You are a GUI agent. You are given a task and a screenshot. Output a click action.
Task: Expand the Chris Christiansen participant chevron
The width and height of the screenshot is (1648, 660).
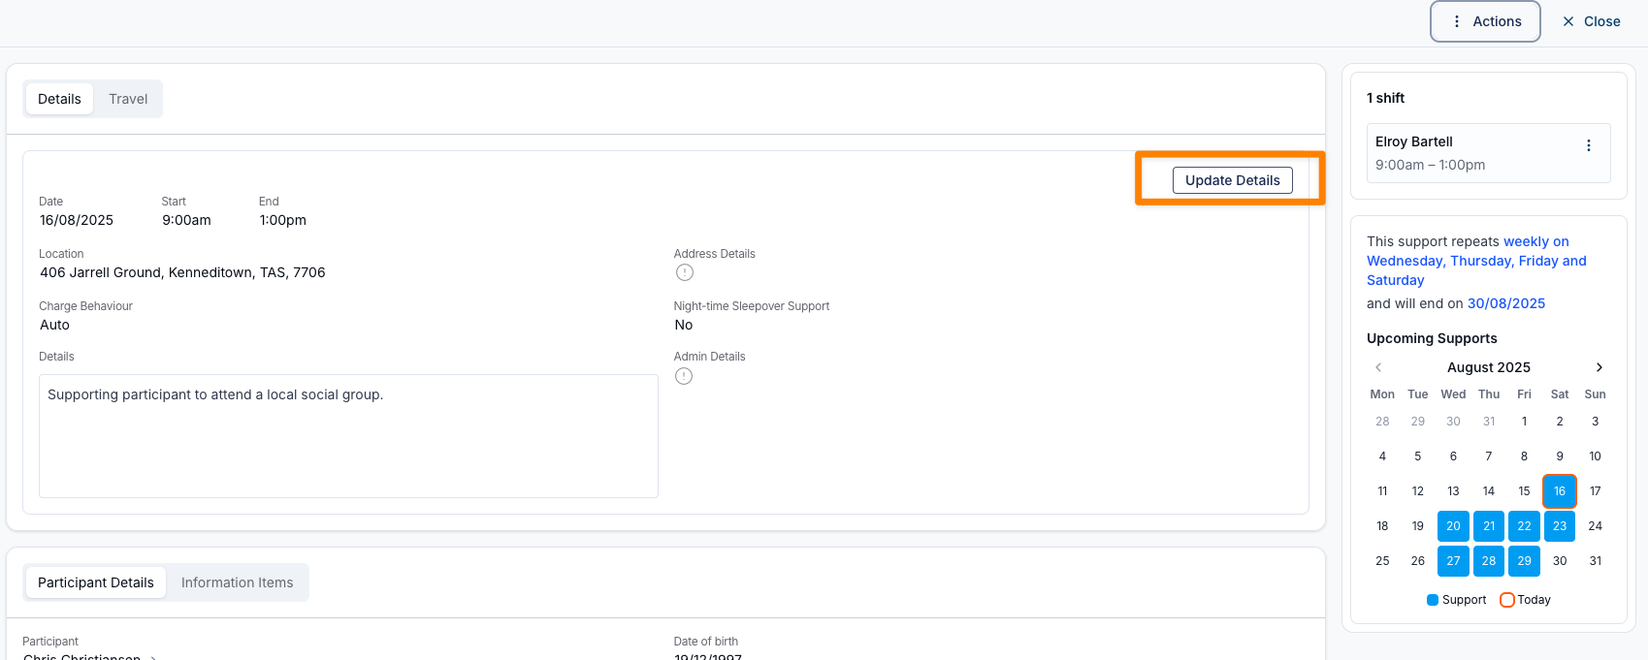[153, 657]
